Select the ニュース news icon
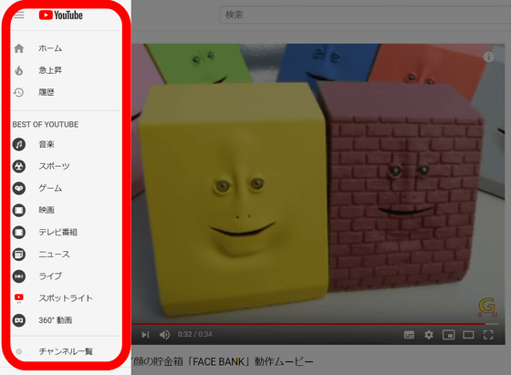This screenshot has height=375, width=511. point(19,255)
